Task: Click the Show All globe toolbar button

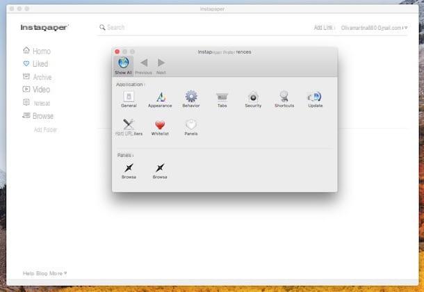Action: tap(123, 66)
